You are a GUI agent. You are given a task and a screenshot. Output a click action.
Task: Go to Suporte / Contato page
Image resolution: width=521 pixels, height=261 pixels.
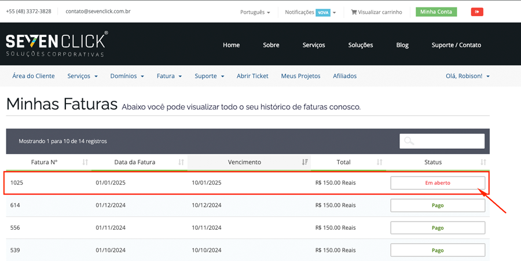[x=456, y=45]
